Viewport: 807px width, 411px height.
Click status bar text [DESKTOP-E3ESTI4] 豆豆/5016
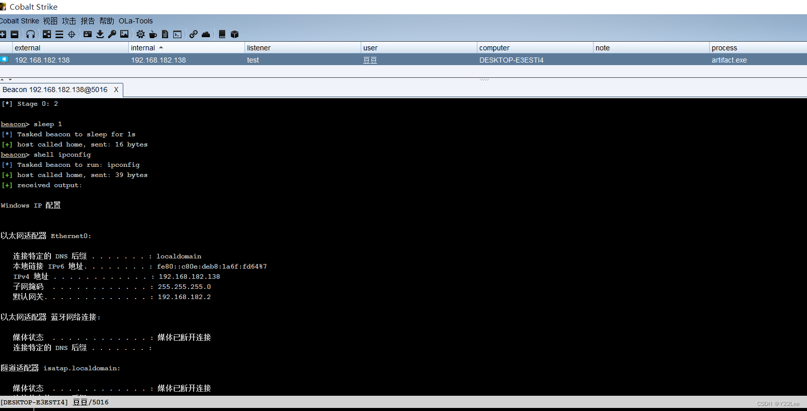pyautogui.click(x=55, y=402)
